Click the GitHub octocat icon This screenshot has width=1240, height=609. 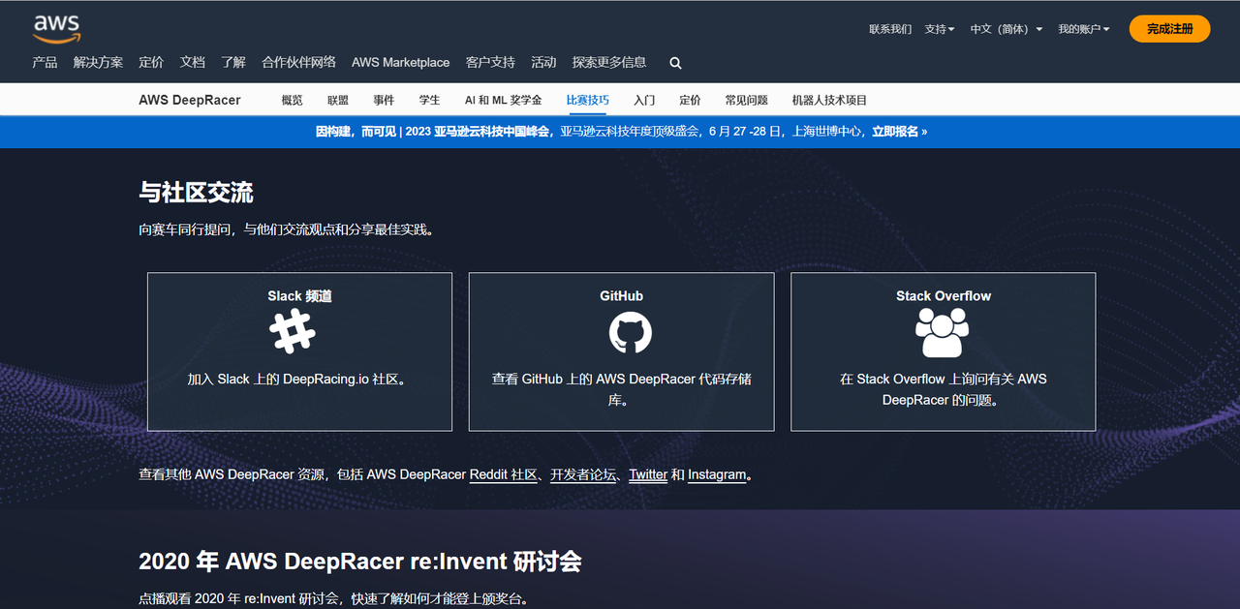pyautogui.click(x=631, y=332)
